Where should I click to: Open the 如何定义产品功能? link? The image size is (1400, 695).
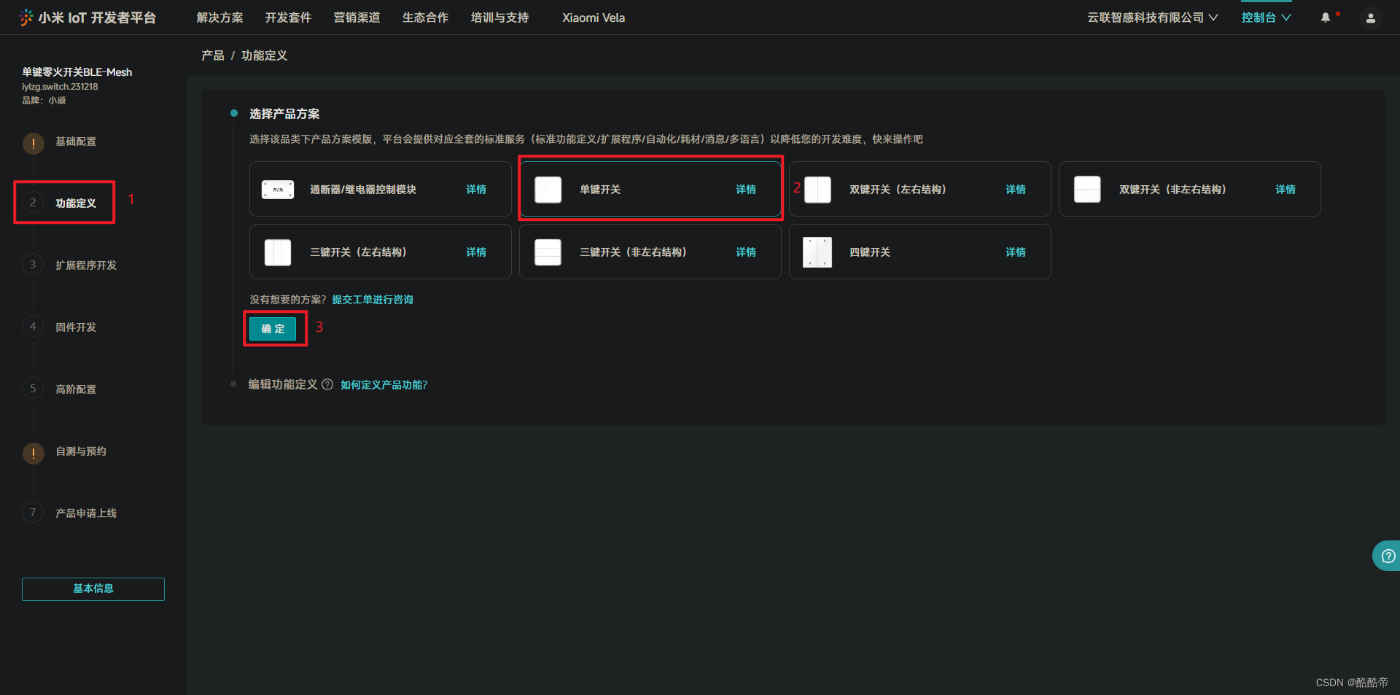tap(384, 385)
